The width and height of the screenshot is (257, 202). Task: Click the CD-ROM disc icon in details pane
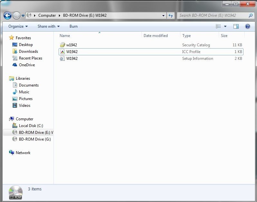click(x=15, y=192)
